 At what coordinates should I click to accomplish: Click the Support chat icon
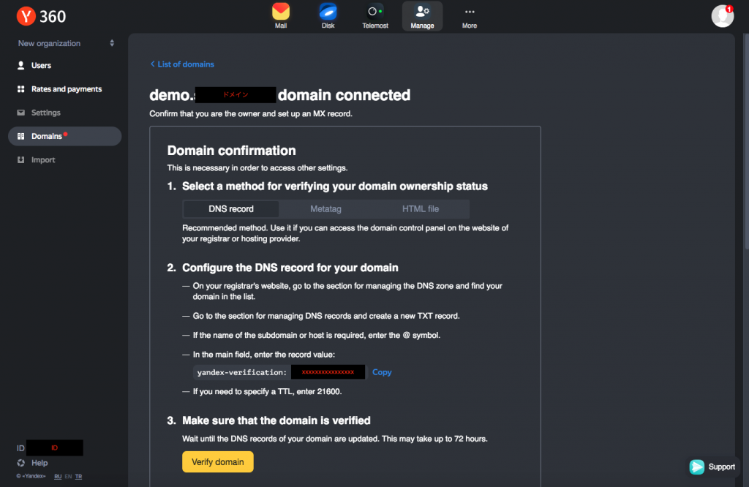pyautogui.click(x=697, y=467)
